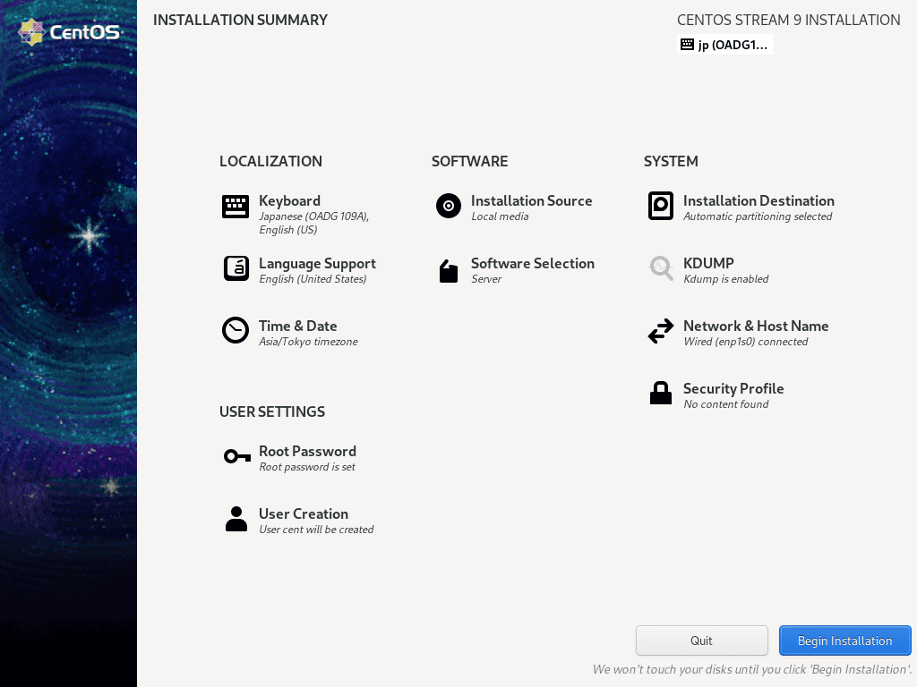Click the Root Password key icon

point(236,456)
